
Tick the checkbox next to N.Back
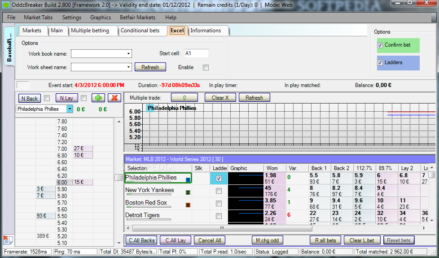coord(47,98)
